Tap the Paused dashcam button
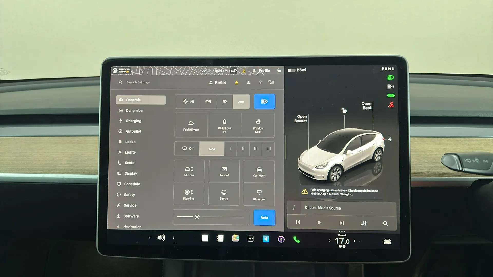The image size is (493, 277). coord(224,172)
